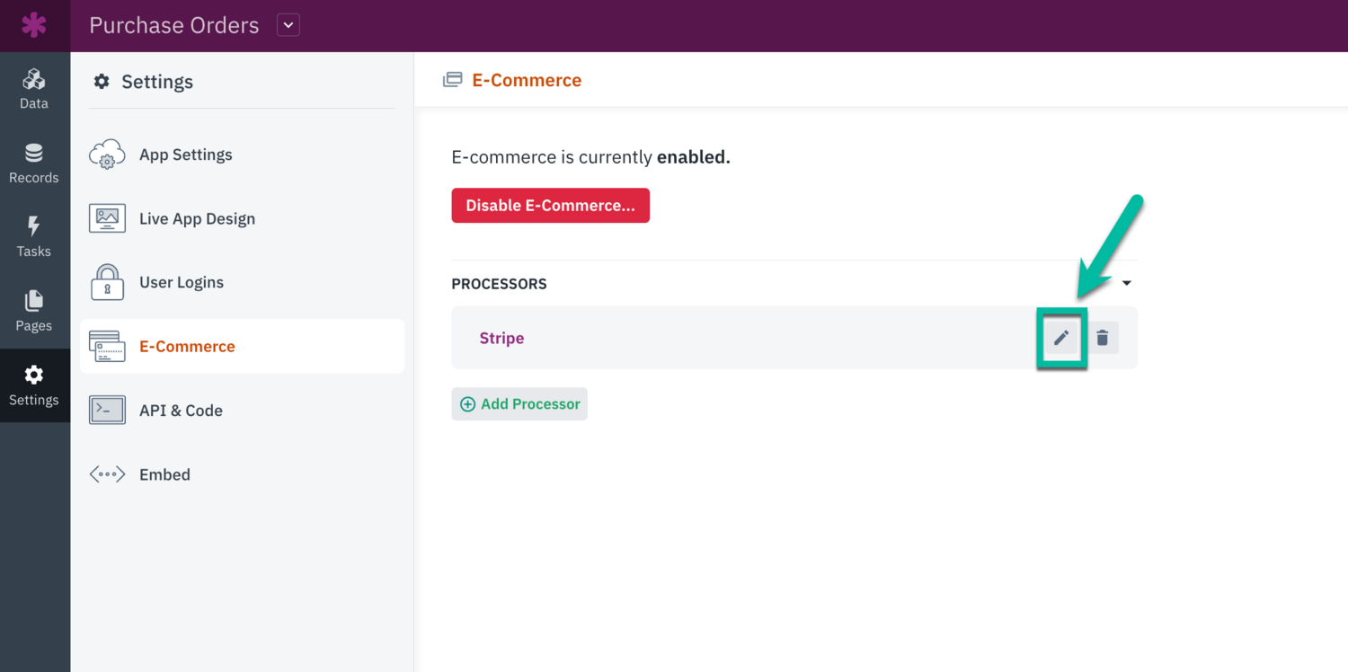Screen dimensions: 1348x672
Task: Expand the app switcher chevron in the header
Action: (288, 25)
